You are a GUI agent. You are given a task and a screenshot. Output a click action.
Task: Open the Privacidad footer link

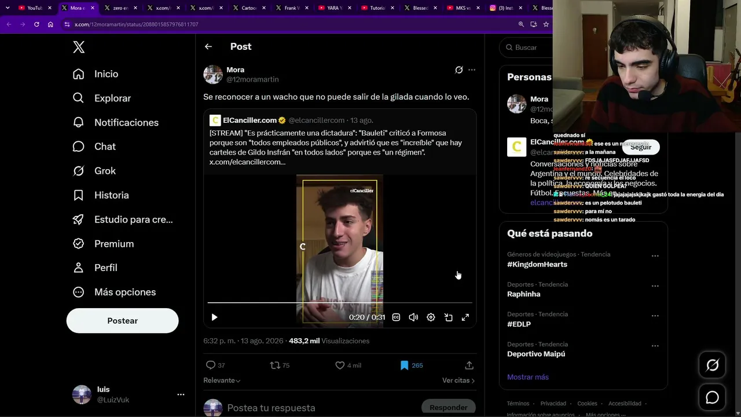553,404
